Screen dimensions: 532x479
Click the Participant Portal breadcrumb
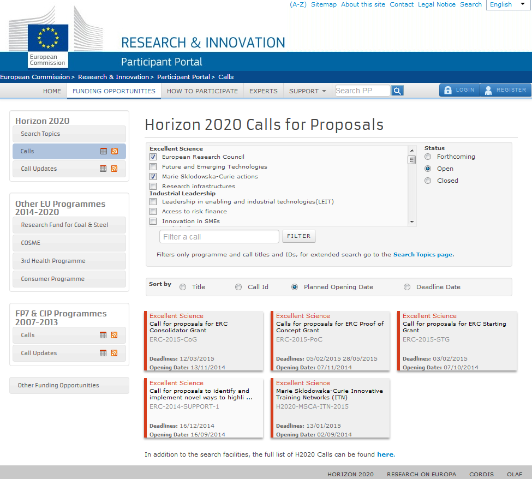[183, 77]
